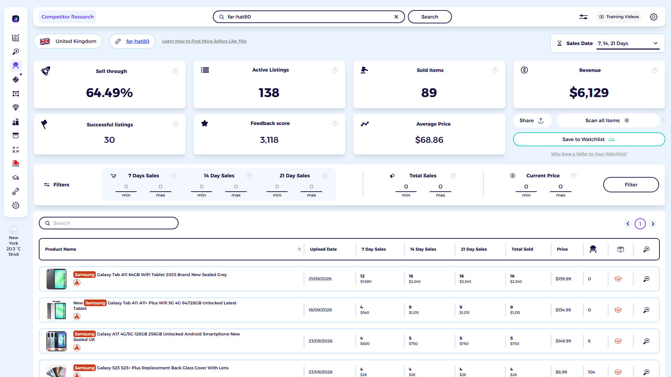Open the graduation cap academy icon
This screenshot has width=671, height=377.
[x=16, y=178]
